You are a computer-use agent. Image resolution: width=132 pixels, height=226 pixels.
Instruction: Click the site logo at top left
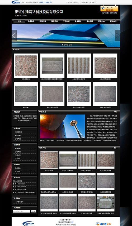(16, 2)
